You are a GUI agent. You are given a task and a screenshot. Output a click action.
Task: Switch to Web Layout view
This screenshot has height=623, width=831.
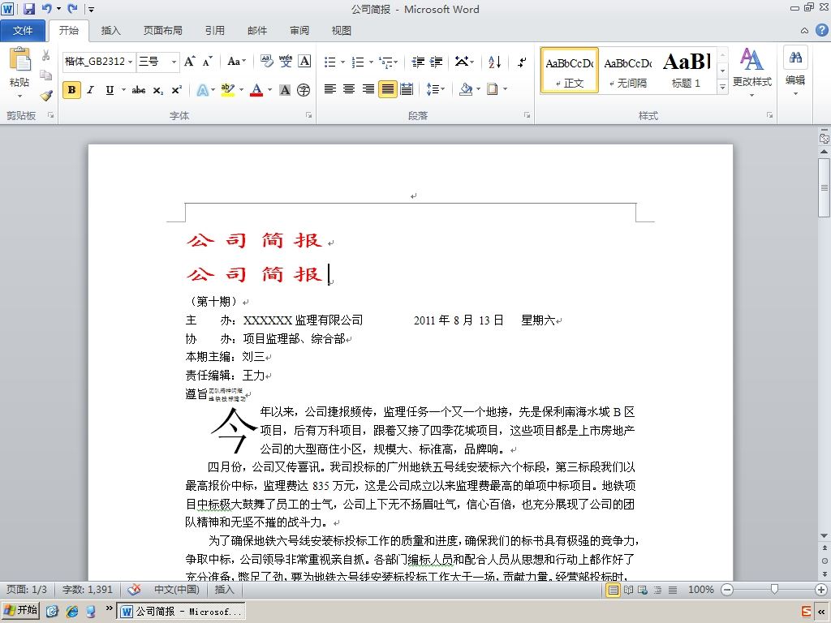(x=643, y=590)
